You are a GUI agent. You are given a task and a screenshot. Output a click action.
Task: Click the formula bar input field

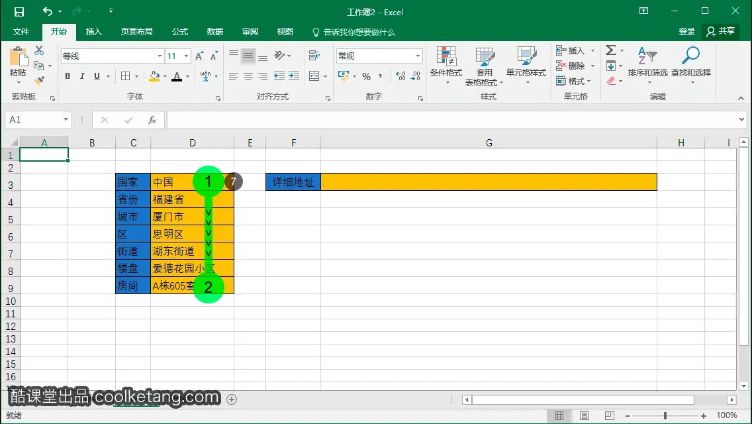(x=451, y=120)
